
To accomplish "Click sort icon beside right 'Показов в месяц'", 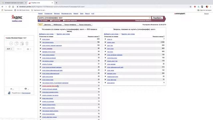I will (164, 36).
